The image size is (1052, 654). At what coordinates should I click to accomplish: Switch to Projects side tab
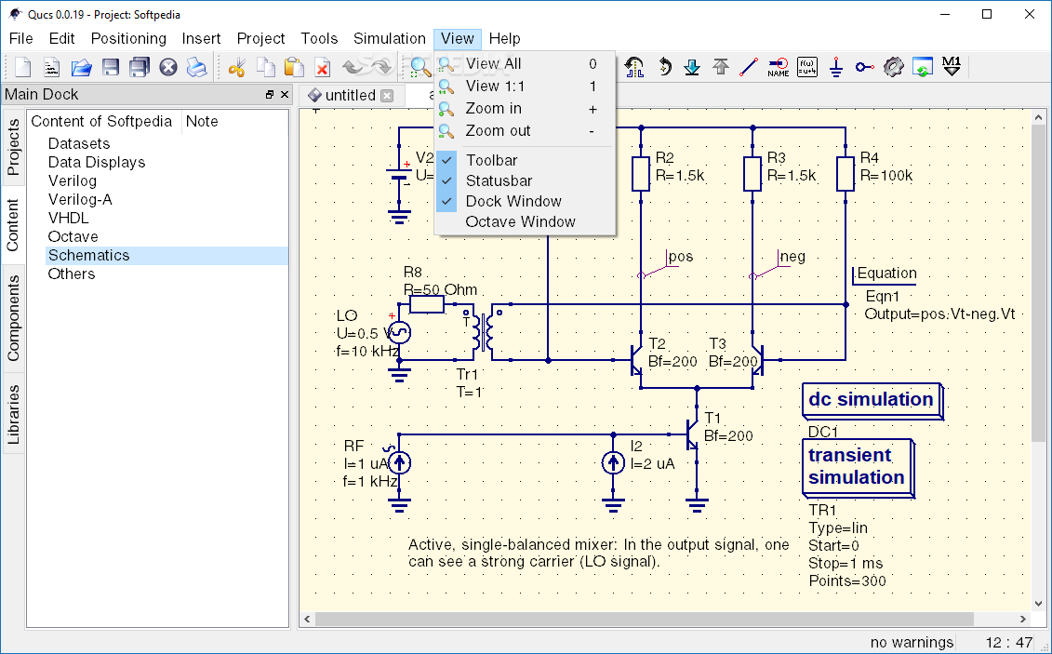pyautogui.click(x=13, y=148)
